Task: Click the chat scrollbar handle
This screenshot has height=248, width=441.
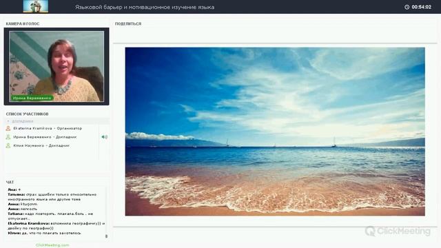Action: coord(106,236)
